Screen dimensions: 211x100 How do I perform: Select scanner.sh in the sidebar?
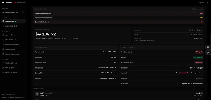(13, 21)
